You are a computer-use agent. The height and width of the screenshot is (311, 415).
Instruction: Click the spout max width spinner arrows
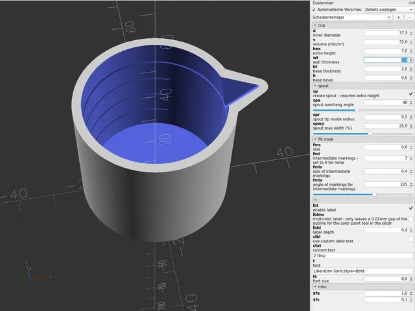[x=411, y=126]
